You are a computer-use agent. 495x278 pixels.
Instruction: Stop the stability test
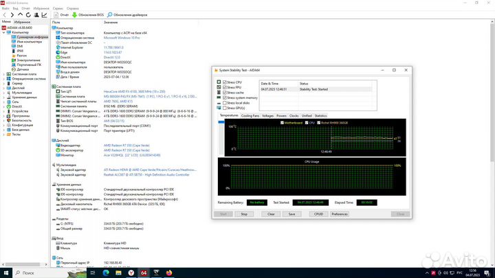[244, 214]
